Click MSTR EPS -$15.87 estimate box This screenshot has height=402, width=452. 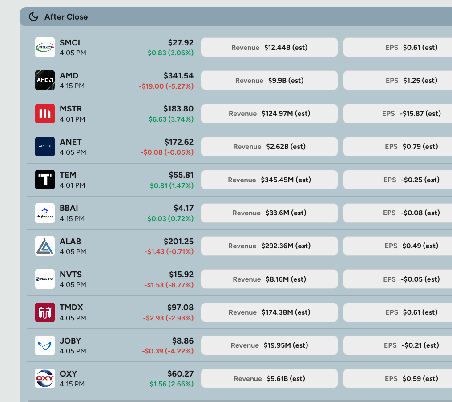[x=398, y=114]
